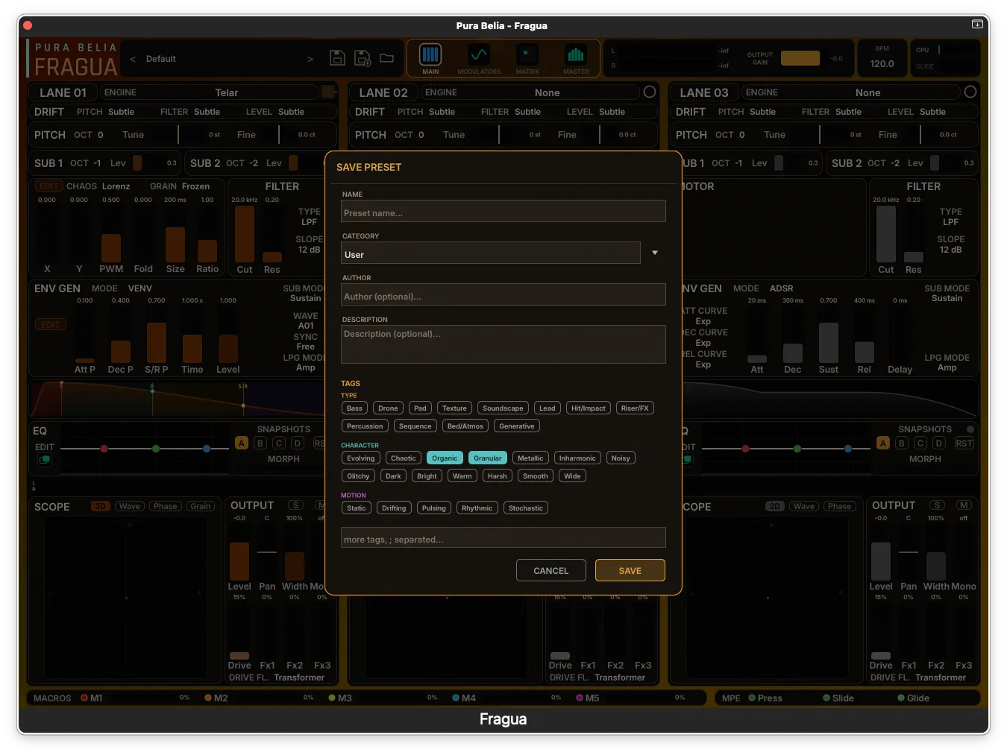The width and height of the screenshot is (1007, 755).
Task: Toggle the Soundscape tag
Action: tap(503, 408)
